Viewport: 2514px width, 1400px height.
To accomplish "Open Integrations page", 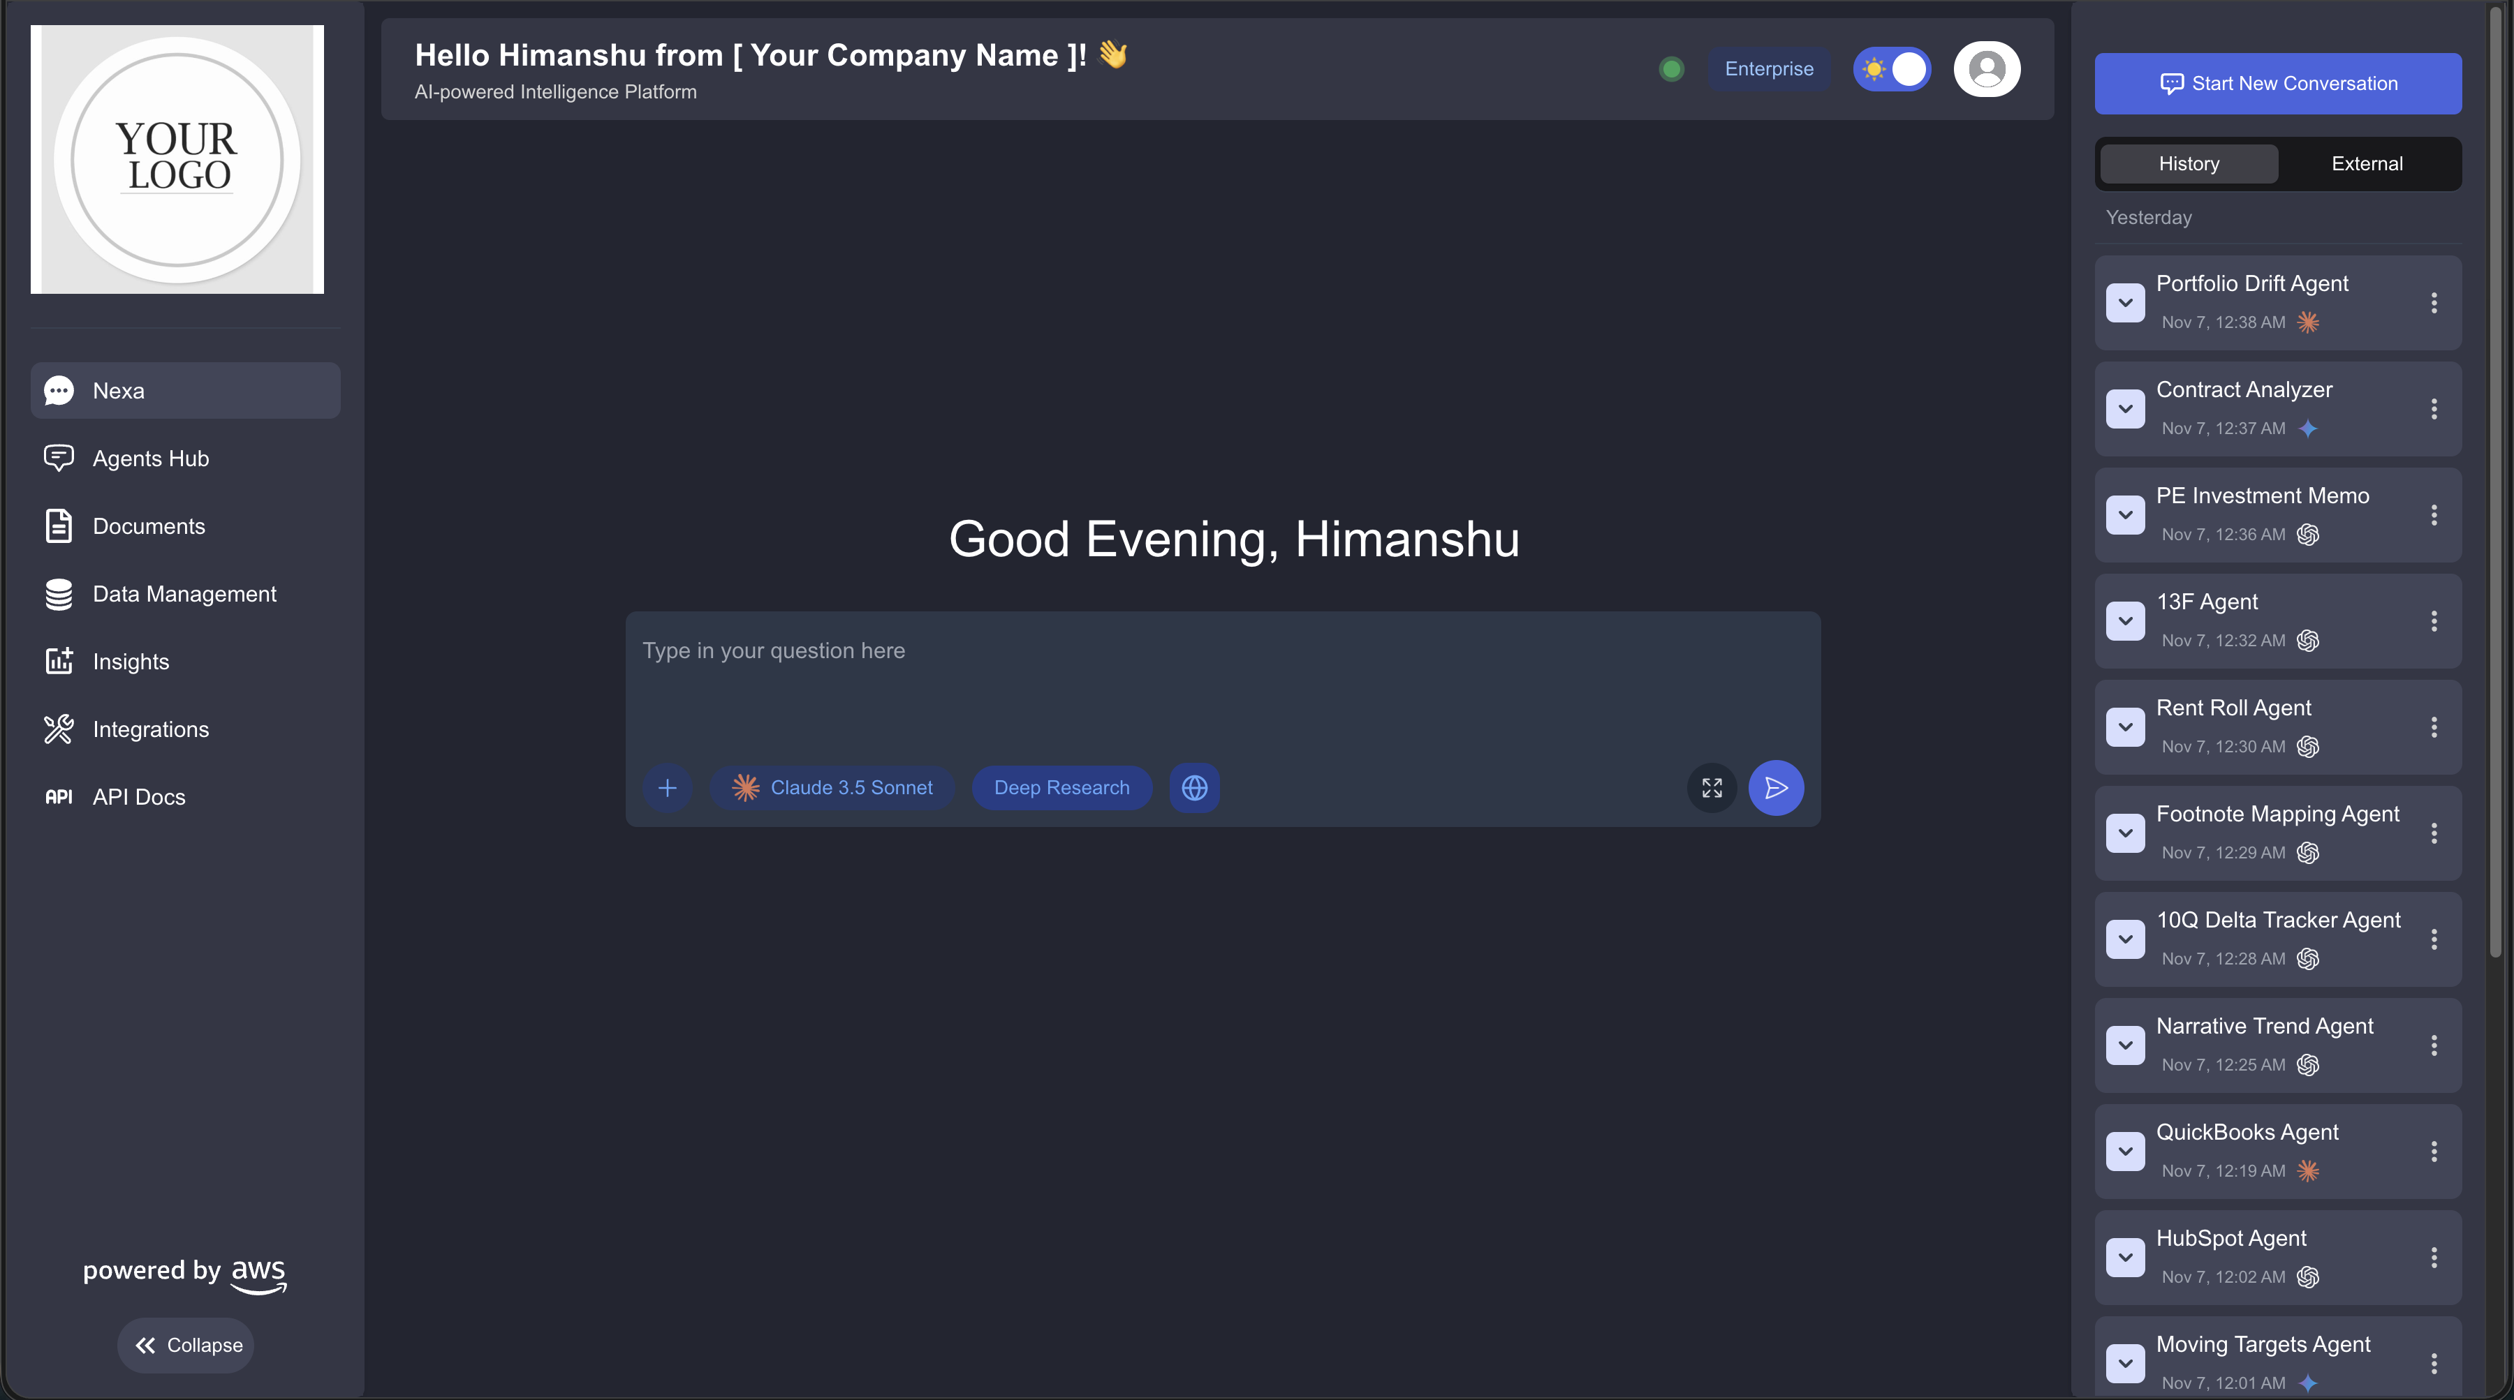I will click(x=186, y=730).
